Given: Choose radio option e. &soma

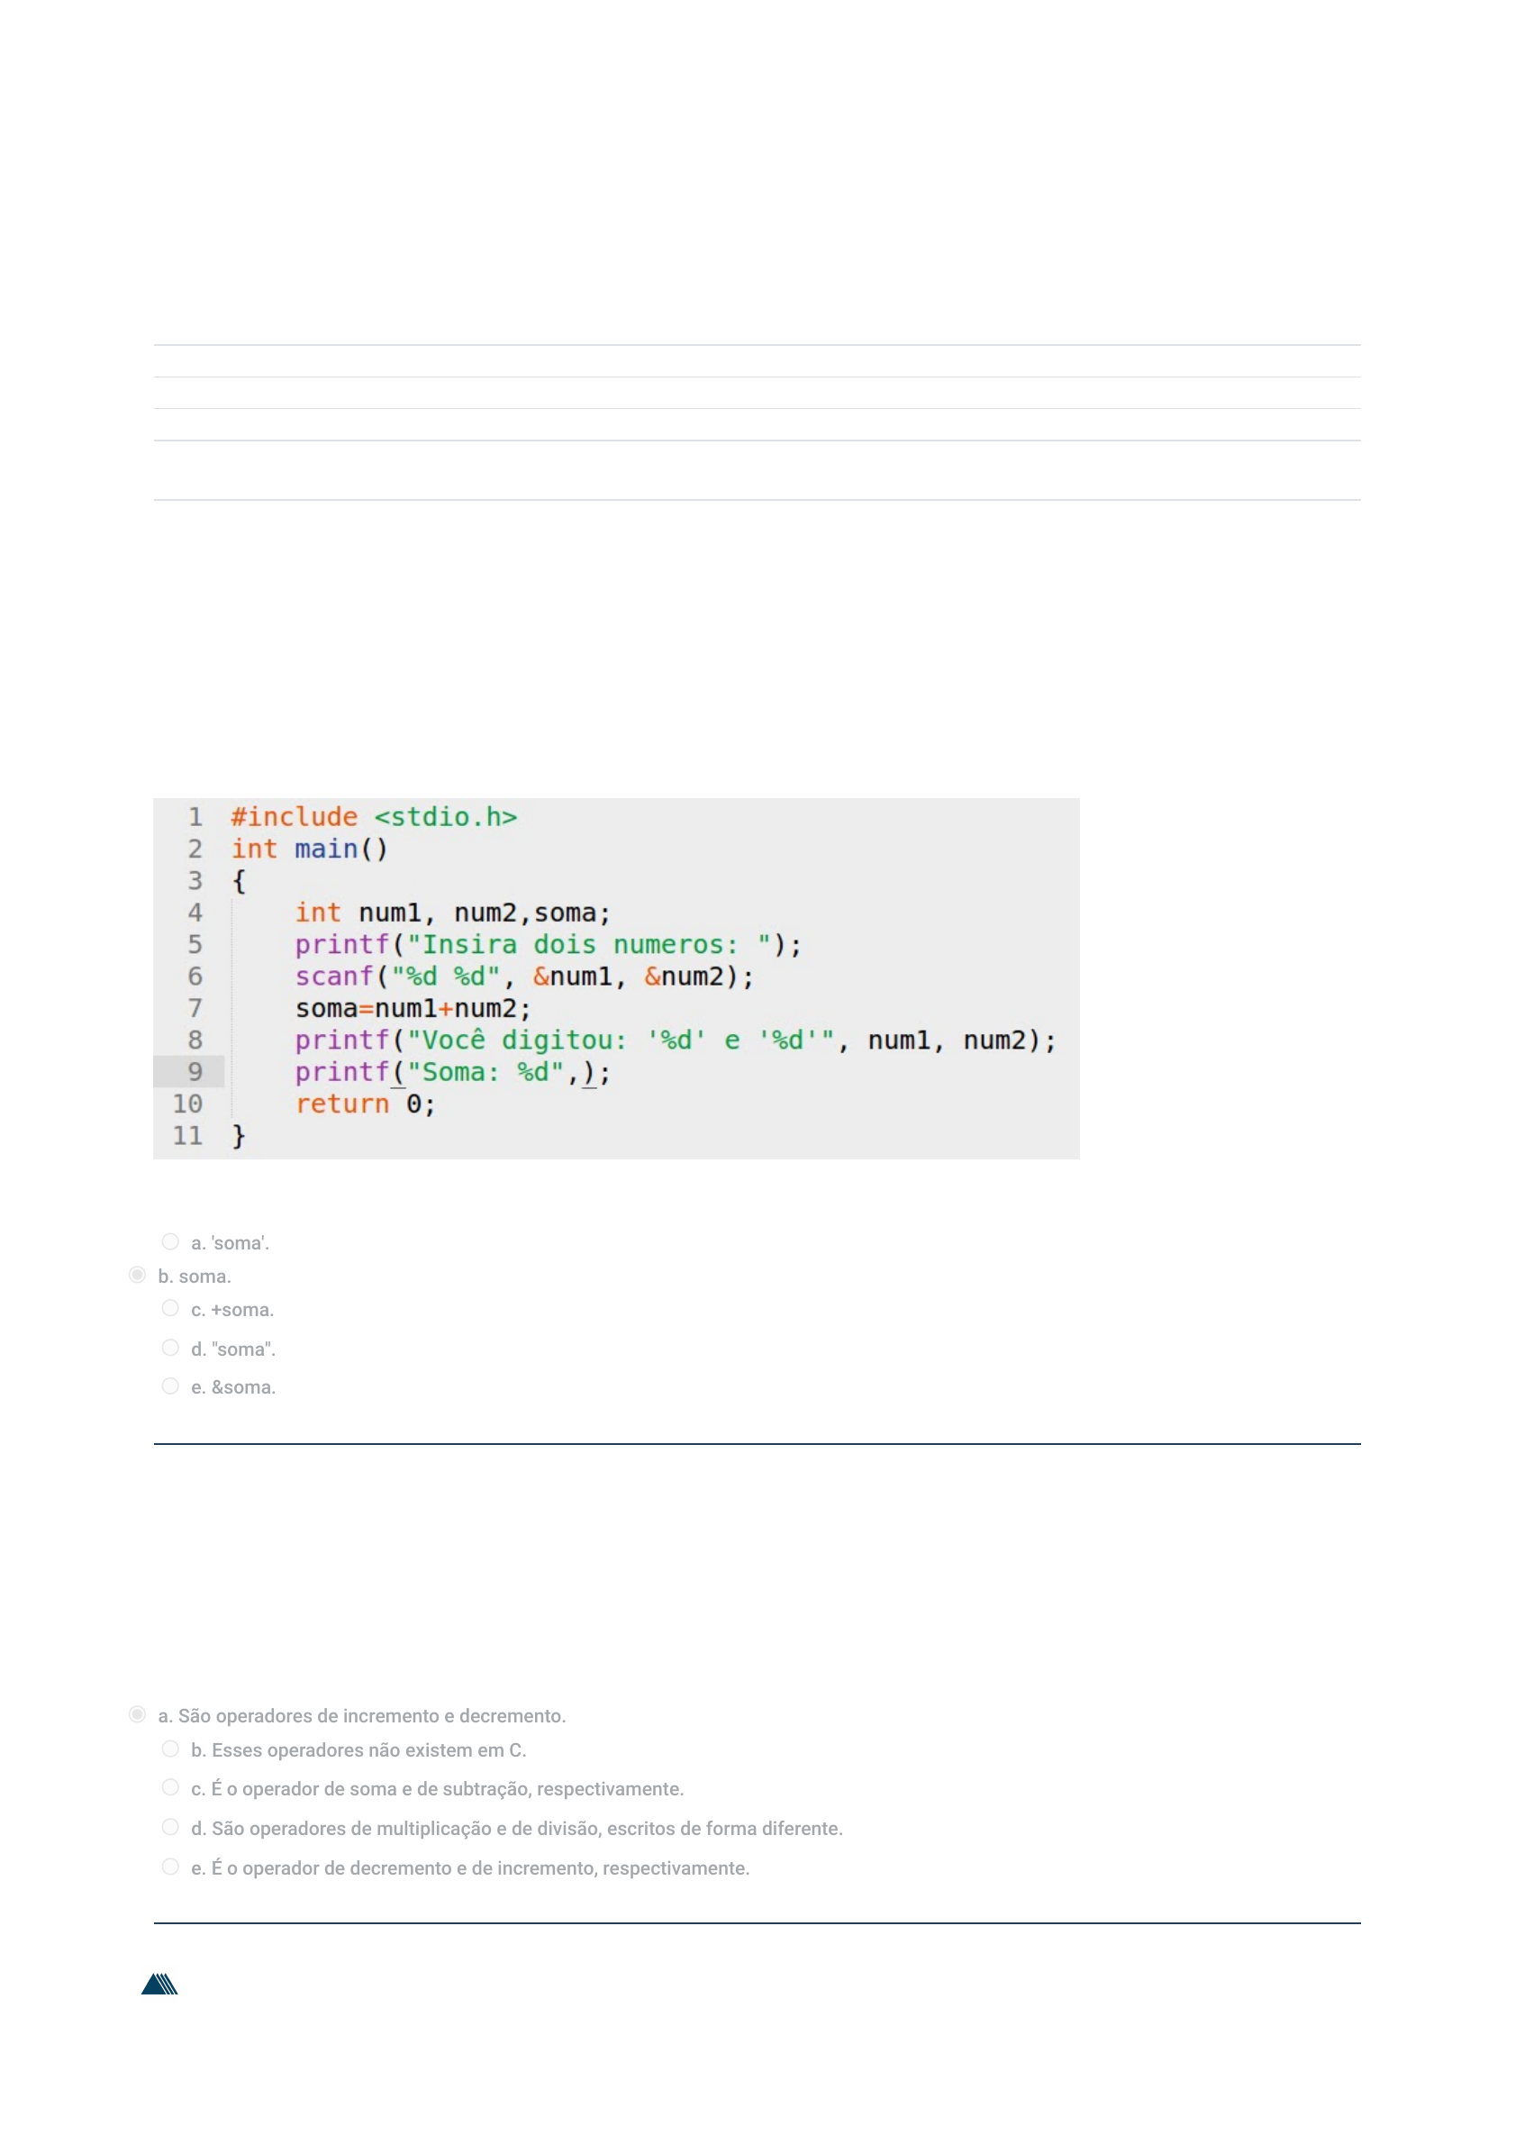Looking at the screenshot, I should 170,1385.
